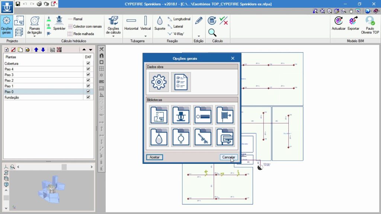The height and width of the screenshot is (214, 381).
Task: Toggle DXF checkbox for Cobertura
Action: pyautogui.click(x=88, y=64)
